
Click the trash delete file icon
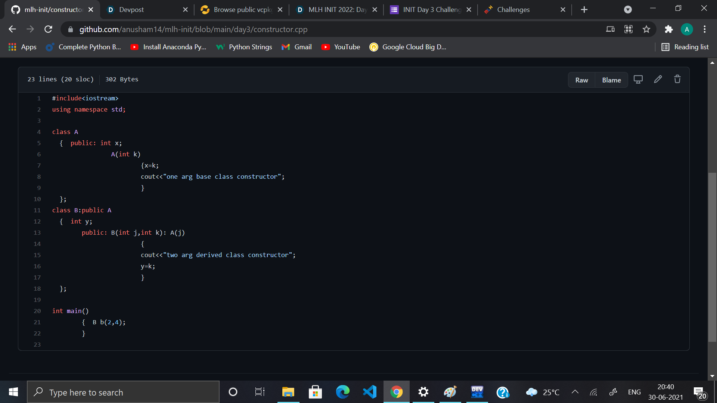[677, 79]
